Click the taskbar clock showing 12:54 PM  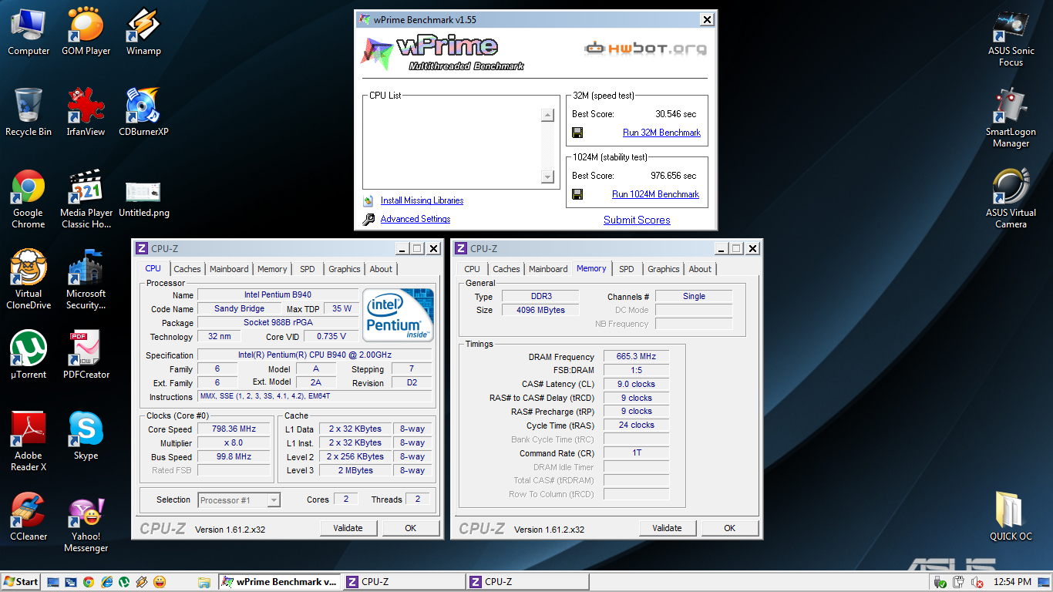1012,582
